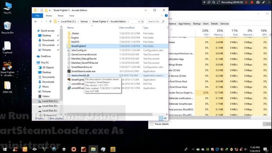The height and width of the screenshot is (153, 272).
Task: Sort files by Type column header
Action: [x=154, y=28]
